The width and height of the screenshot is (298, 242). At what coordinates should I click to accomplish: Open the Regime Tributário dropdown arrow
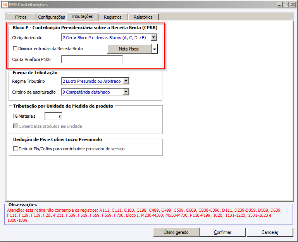pos(126,81)
